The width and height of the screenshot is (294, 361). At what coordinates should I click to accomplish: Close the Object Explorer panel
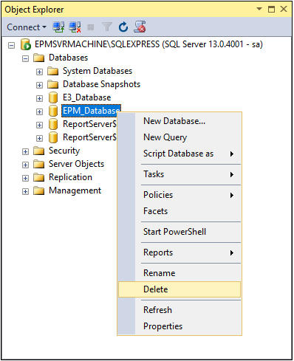[284, 9]
